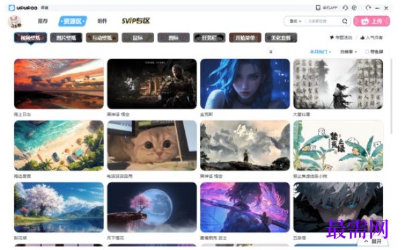401x250 pixels.
Task: Open the 本月热门 sort dropdown
Action: tap(321, 52)
